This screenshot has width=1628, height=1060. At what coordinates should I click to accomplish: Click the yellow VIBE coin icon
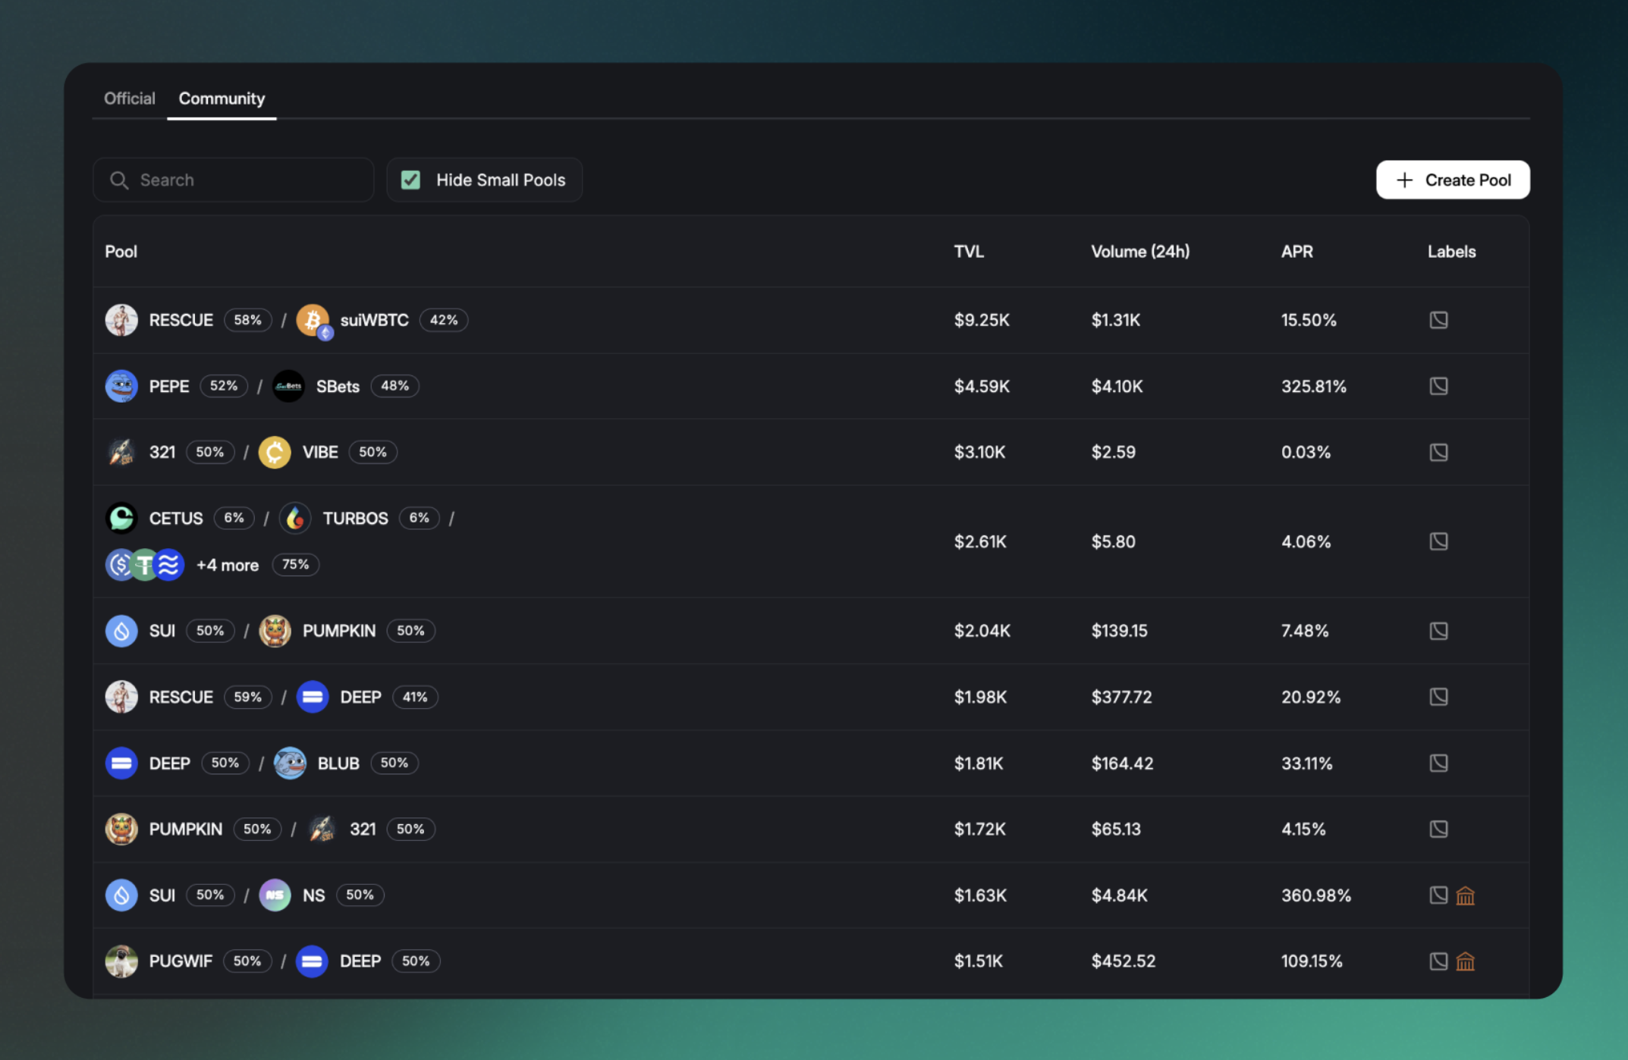[x=275, y=453]
